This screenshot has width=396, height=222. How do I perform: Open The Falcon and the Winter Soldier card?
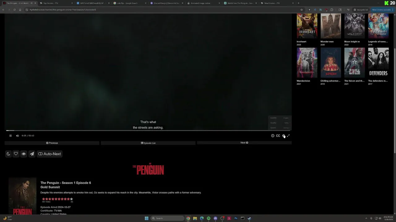(355, 66)
